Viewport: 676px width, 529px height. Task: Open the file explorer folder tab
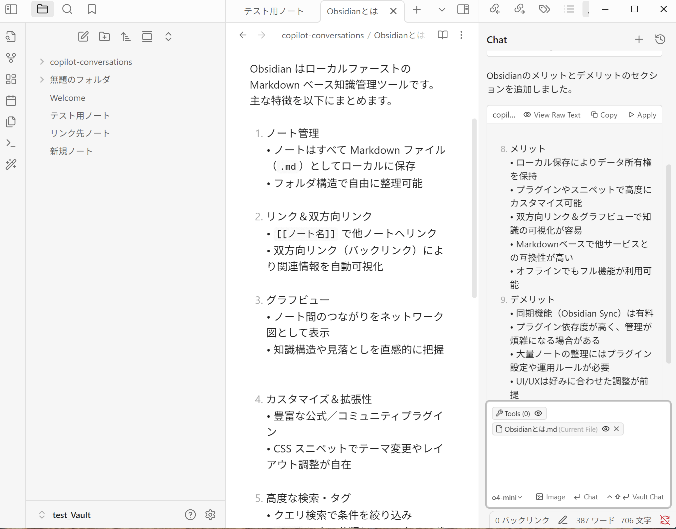[43, 9]
